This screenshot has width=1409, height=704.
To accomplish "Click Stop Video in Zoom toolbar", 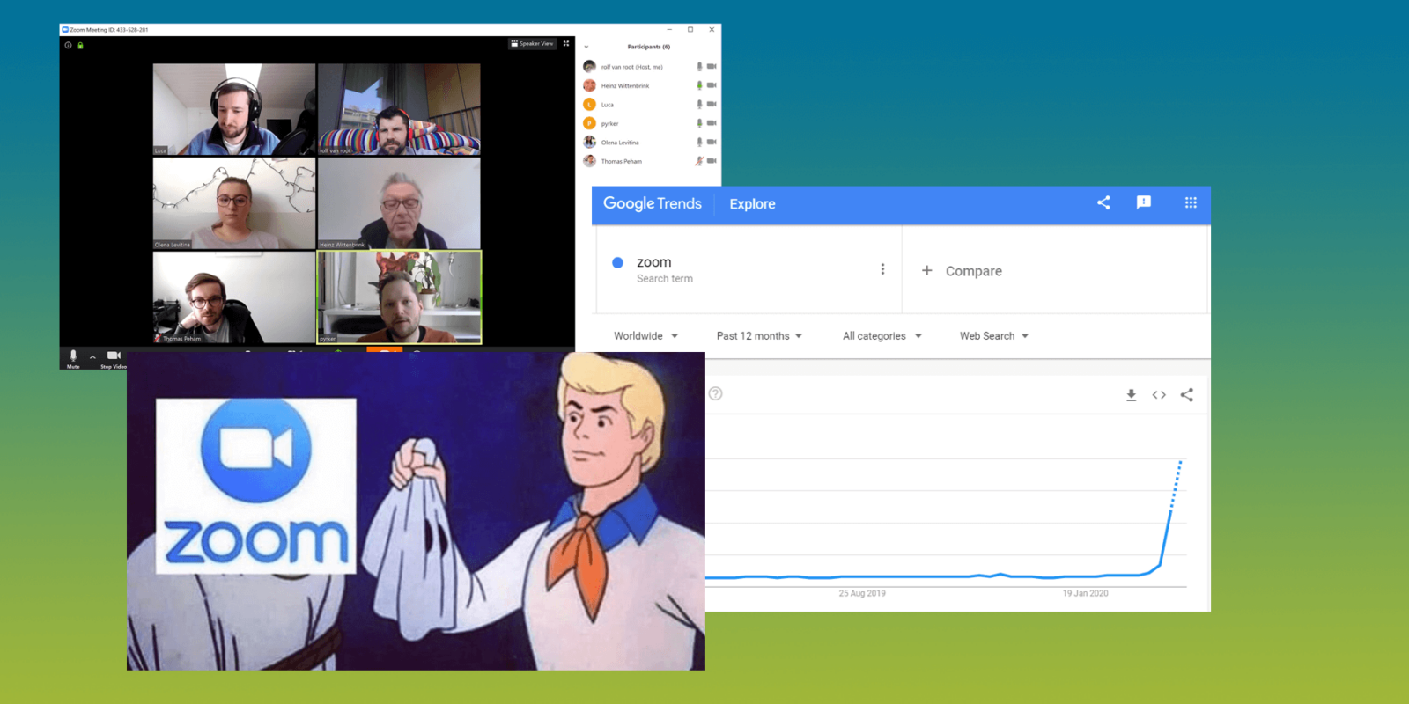I will pos(114,359).
